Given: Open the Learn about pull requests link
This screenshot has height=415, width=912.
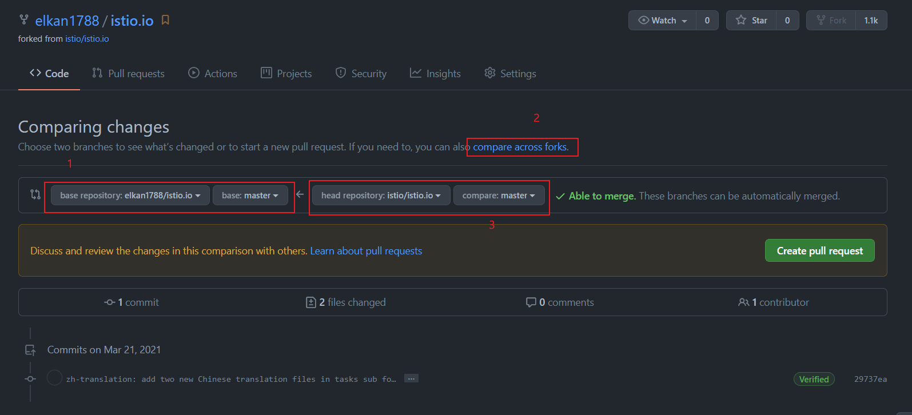Looking at the screenshot, I should [366, 251].
